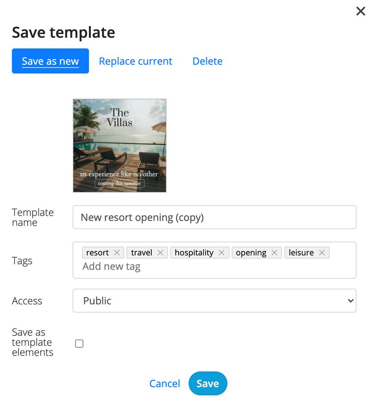Screen dimensions: 369x418
Task: Click the Template name input field
Action: (x=214, y=217)
